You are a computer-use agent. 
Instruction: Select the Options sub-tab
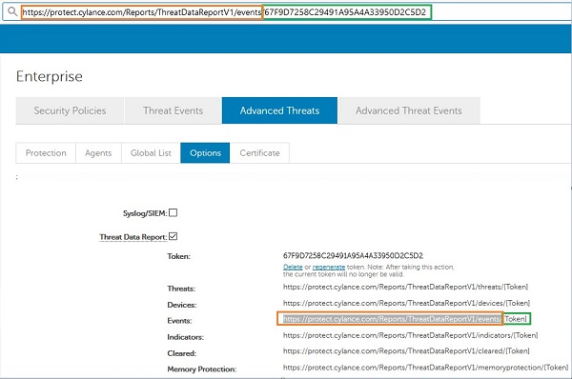coord(205,153)
